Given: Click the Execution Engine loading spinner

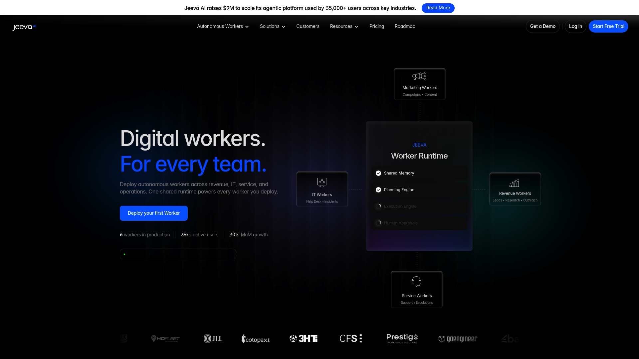Looking at the screenshot, I should pos(378,206).
